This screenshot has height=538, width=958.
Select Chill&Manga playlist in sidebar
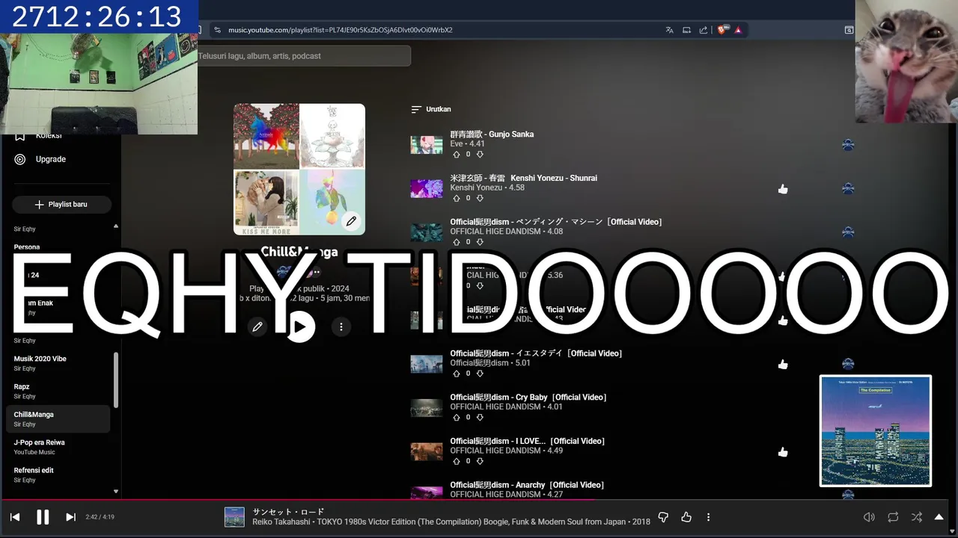(x=58, y=419)
